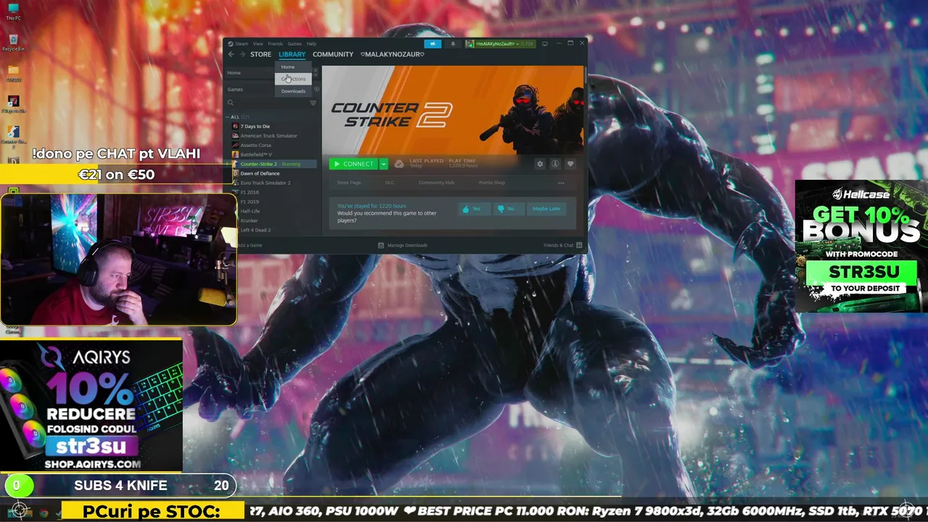Click the Steam back navigation arrow
The width and height of the screenshot is (928, 522).
(x=231, y=54)
